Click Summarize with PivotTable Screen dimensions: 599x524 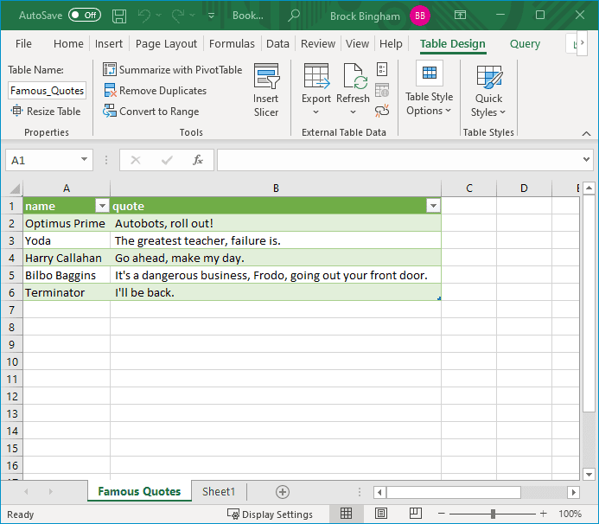172,70
